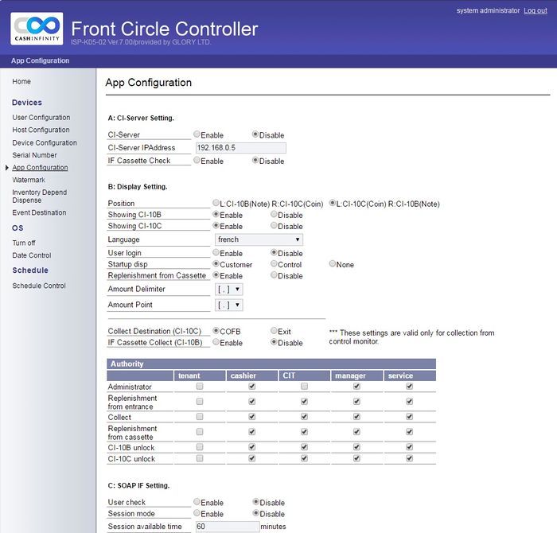Viewport: 557px width, 533px height.
Task: Uncheck CI-10C unlock for cashier
Action: [252, 458]
